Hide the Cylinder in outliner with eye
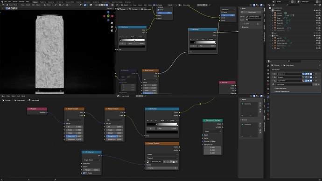 317,15
